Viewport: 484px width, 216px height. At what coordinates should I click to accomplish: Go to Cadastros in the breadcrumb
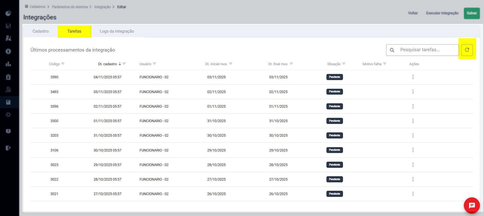[37, 7]
